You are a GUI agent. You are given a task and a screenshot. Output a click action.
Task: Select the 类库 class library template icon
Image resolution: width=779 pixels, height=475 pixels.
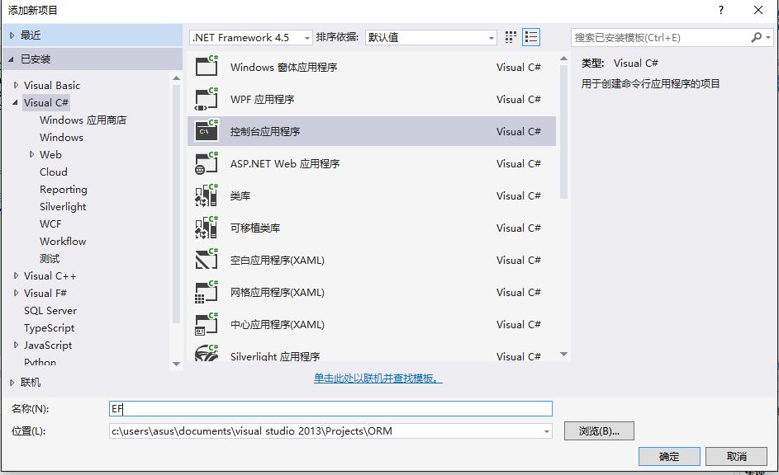click(x=207, y=195)
